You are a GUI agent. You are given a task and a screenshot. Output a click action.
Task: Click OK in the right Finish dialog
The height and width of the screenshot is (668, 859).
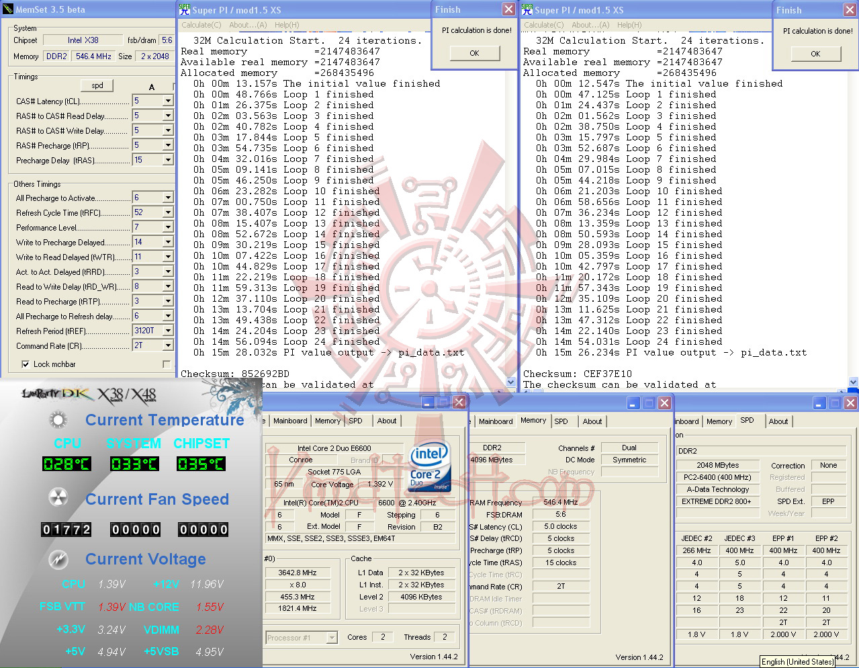(x=815, y=54)
